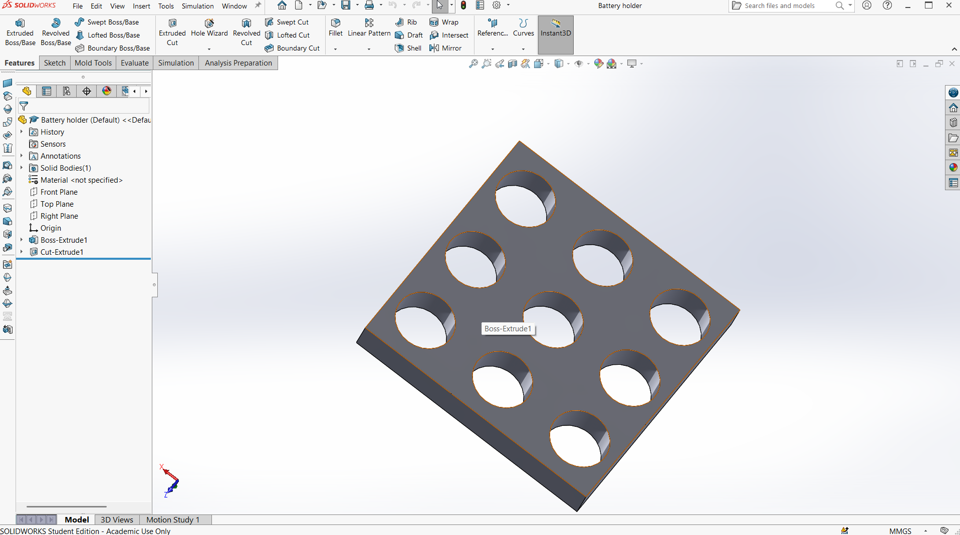Screen dimensions: 960x535
Task: Start the Linear Pattern tool
Action: pyautogui.click(x=369, y=28)
